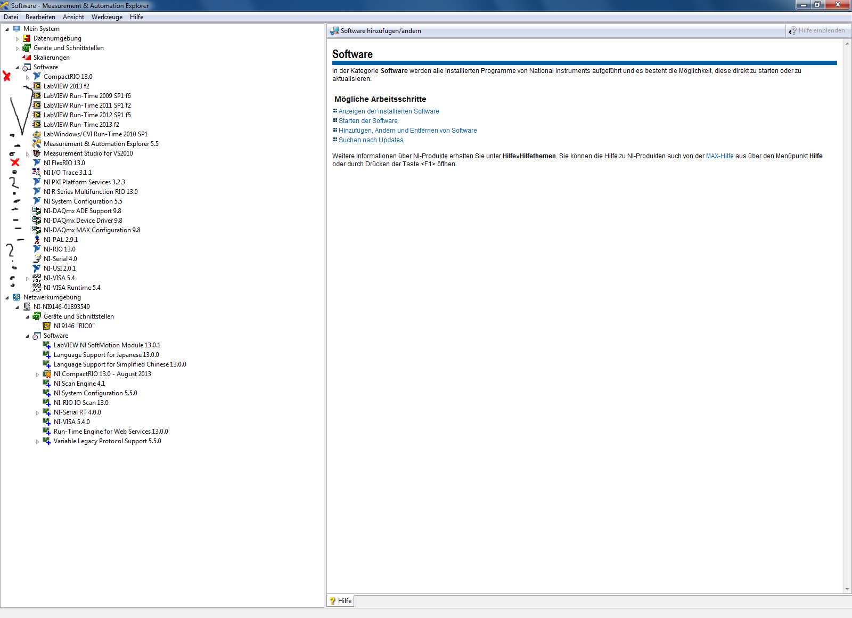Select Language Support for Japanese 13.0.0
This screenshot has width=852, height=618.
point(106,355)
